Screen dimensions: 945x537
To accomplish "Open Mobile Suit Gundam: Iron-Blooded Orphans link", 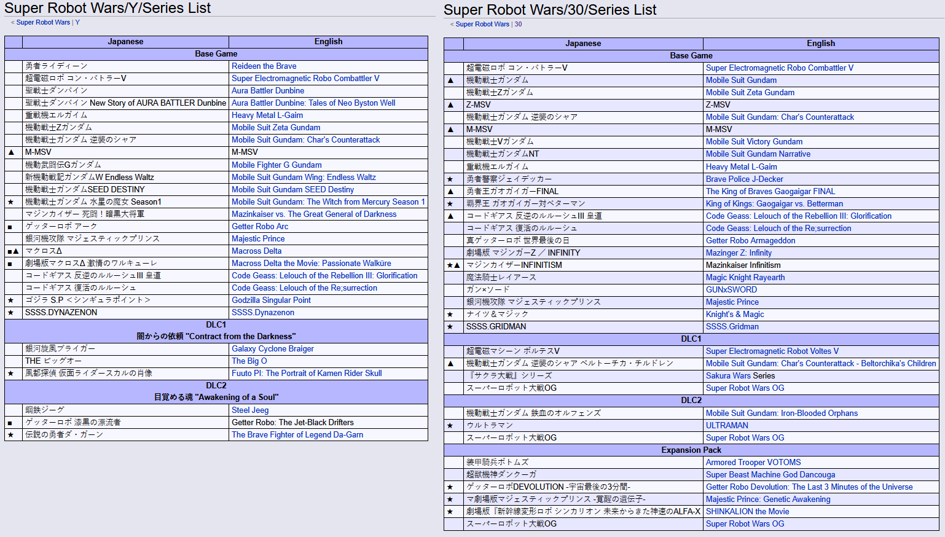I will [x=782, y=414].
